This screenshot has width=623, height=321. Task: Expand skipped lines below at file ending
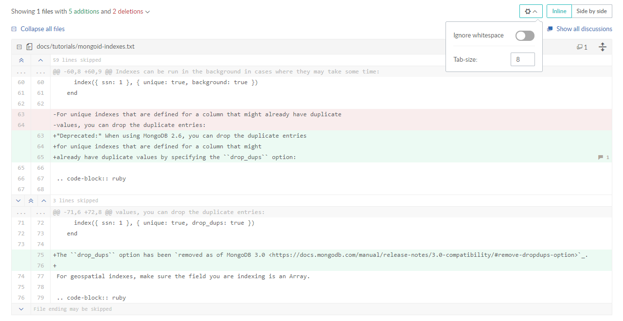click(21, 309)
